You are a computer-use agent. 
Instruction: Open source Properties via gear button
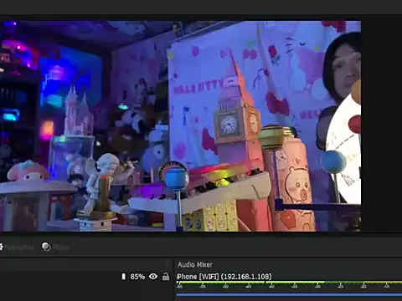click(x=17, y=247)
